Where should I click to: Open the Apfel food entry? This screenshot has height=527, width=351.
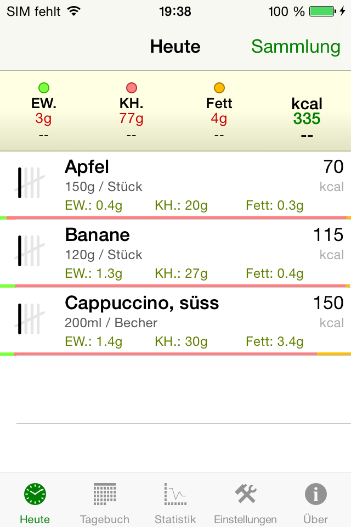click(x=175, y=185)
